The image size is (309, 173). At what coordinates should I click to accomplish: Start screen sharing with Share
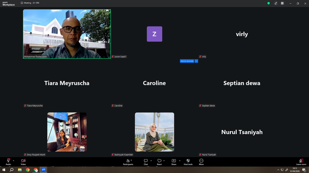(174, 162)
